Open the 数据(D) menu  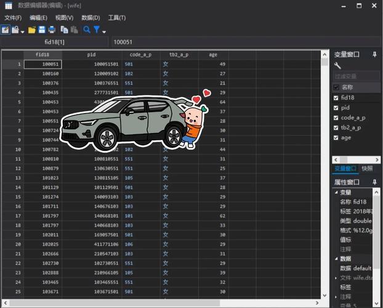91,18
